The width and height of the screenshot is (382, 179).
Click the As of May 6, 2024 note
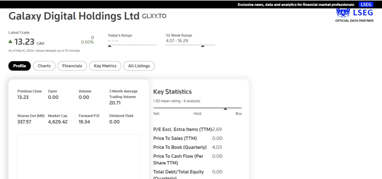click(44, 51)
